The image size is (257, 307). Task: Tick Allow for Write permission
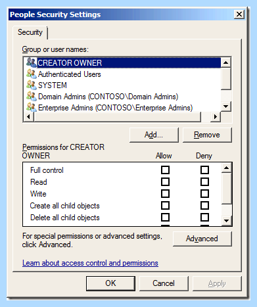[x=165, y=193]
